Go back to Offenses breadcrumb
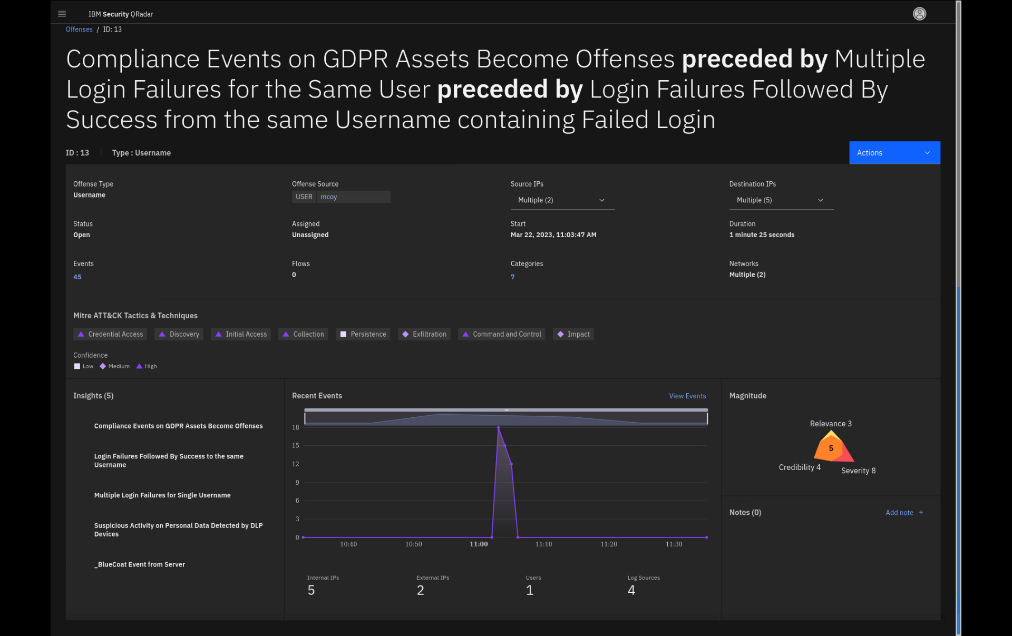This screenshot has height=636, width=1012. click(x=79, y=30)
